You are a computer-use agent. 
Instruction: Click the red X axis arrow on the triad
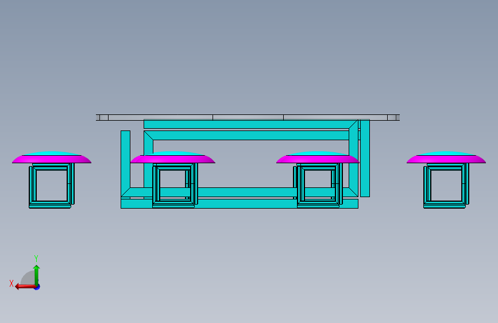[25, 287]
